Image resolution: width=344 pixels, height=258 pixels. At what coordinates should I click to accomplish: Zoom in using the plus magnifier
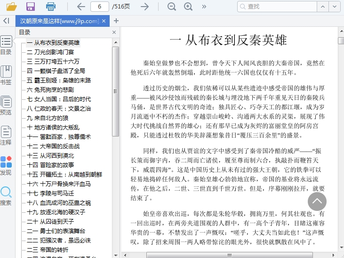point(188,7)
